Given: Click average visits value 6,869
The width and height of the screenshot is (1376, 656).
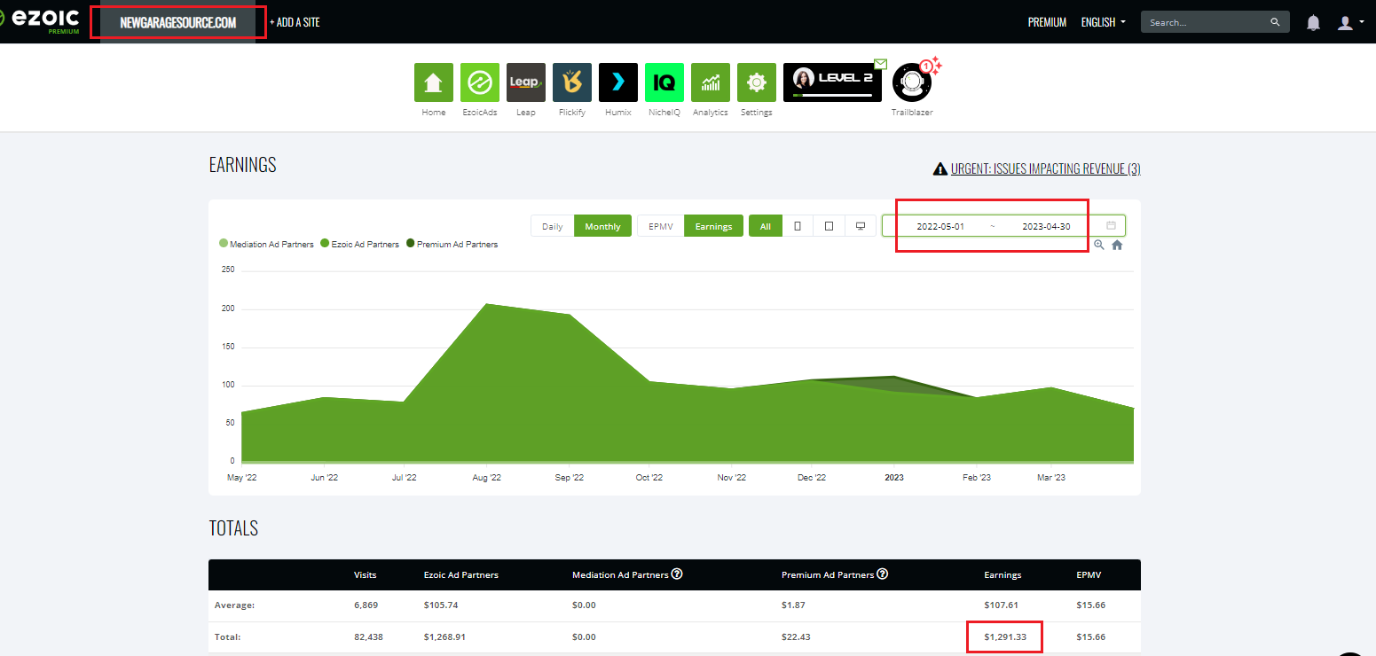Looking at the screenshot, I should [x=366, y=605].
